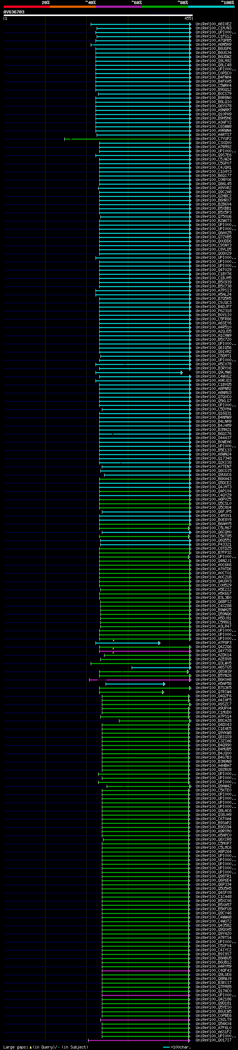Click the green ~80% legend color segment
The height and width of the screenshot is (1050, 238).
165,7
